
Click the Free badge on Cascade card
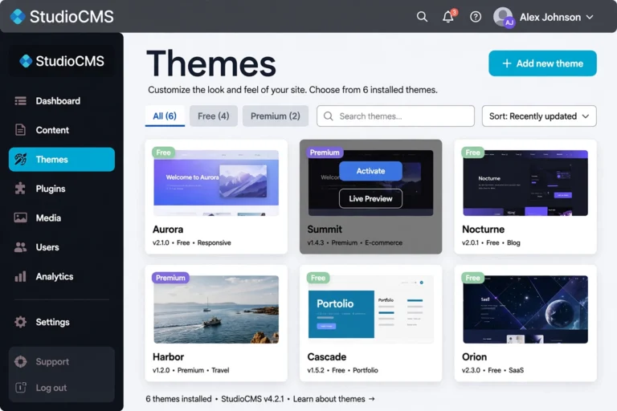318,278
